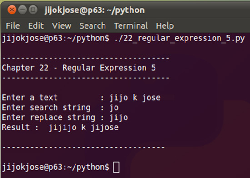Image resolution: width=250 pixels, height=178 pixels.
Task: Click the entered text 'jijo k jose'
Action: tap(135, 98)
